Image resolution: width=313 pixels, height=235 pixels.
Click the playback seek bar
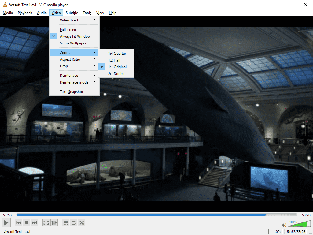(x=157, y=215)
